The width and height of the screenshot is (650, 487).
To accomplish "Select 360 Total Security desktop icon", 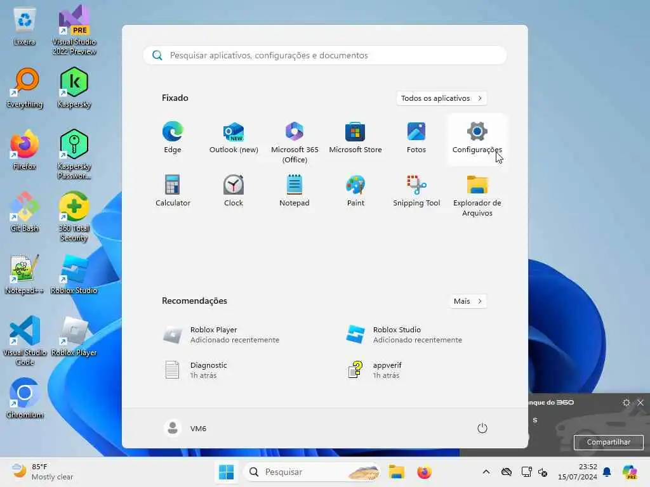I will pyautogui.click(x=74, y=216).
